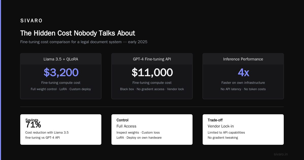Open the Control Full Access card
304x160 pixels.
[x=152, y=130]
